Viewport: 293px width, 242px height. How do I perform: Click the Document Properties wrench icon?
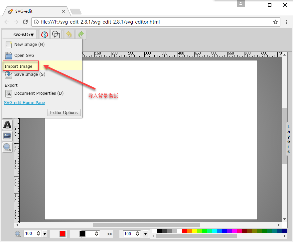(x=9, y=94)
